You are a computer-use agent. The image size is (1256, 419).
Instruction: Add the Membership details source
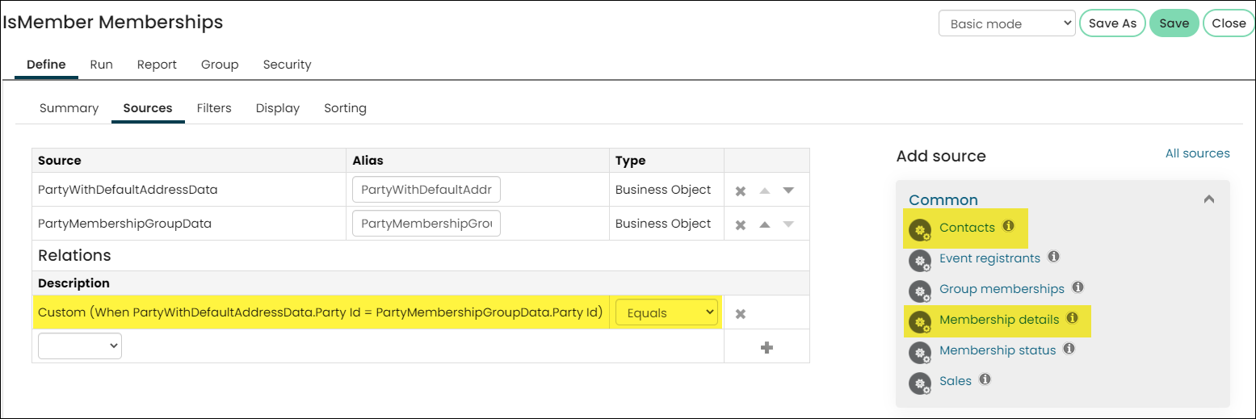999,320
